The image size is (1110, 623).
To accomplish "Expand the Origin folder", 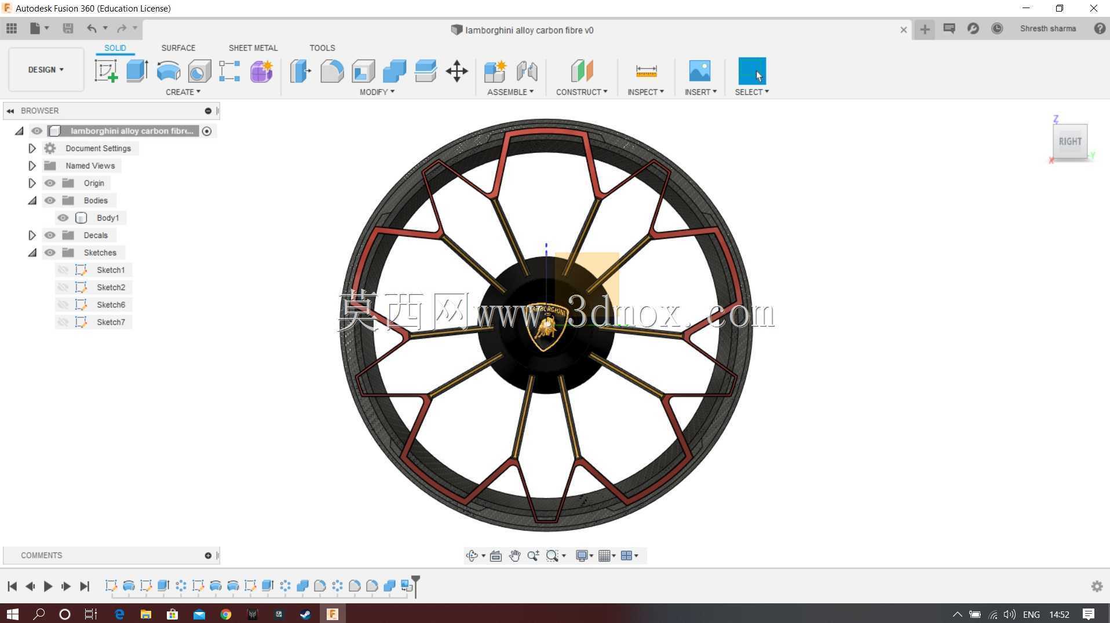I will [32, 183].
